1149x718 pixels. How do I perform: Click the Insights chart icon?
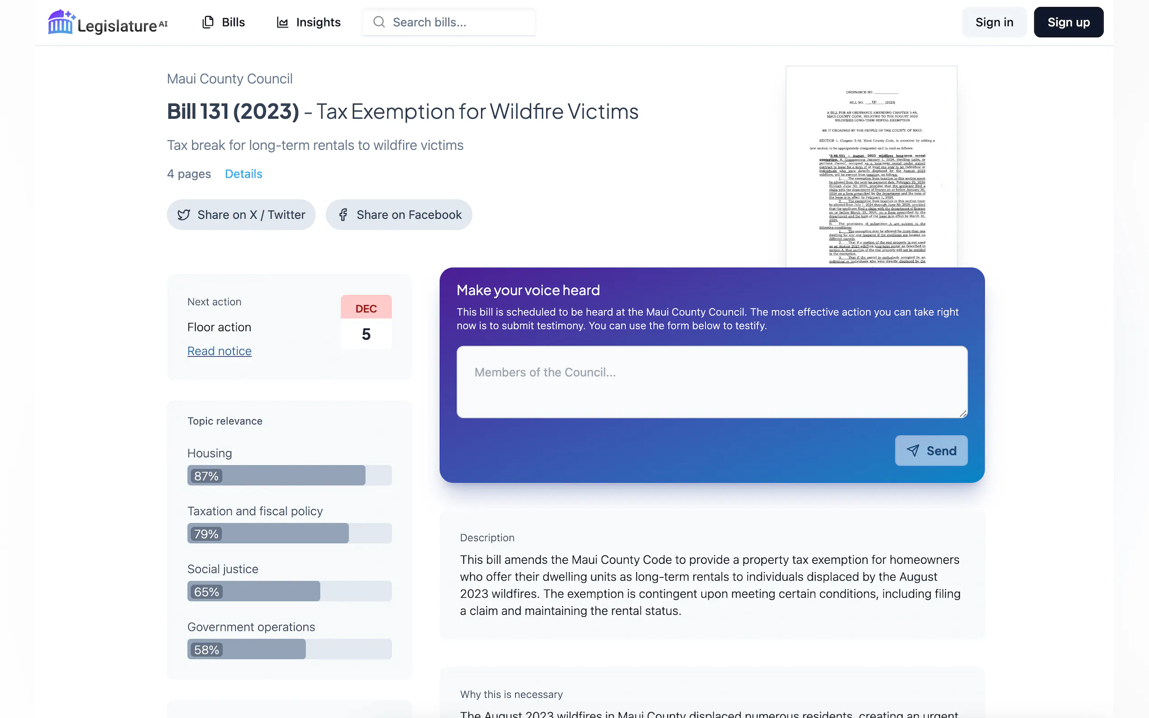283,22
